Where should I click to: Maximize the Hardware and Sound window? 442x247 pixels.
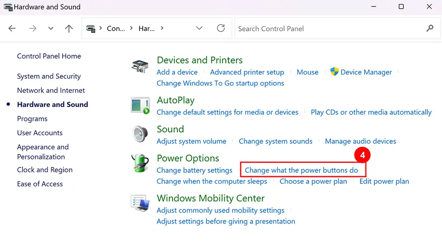click(401, 6)
